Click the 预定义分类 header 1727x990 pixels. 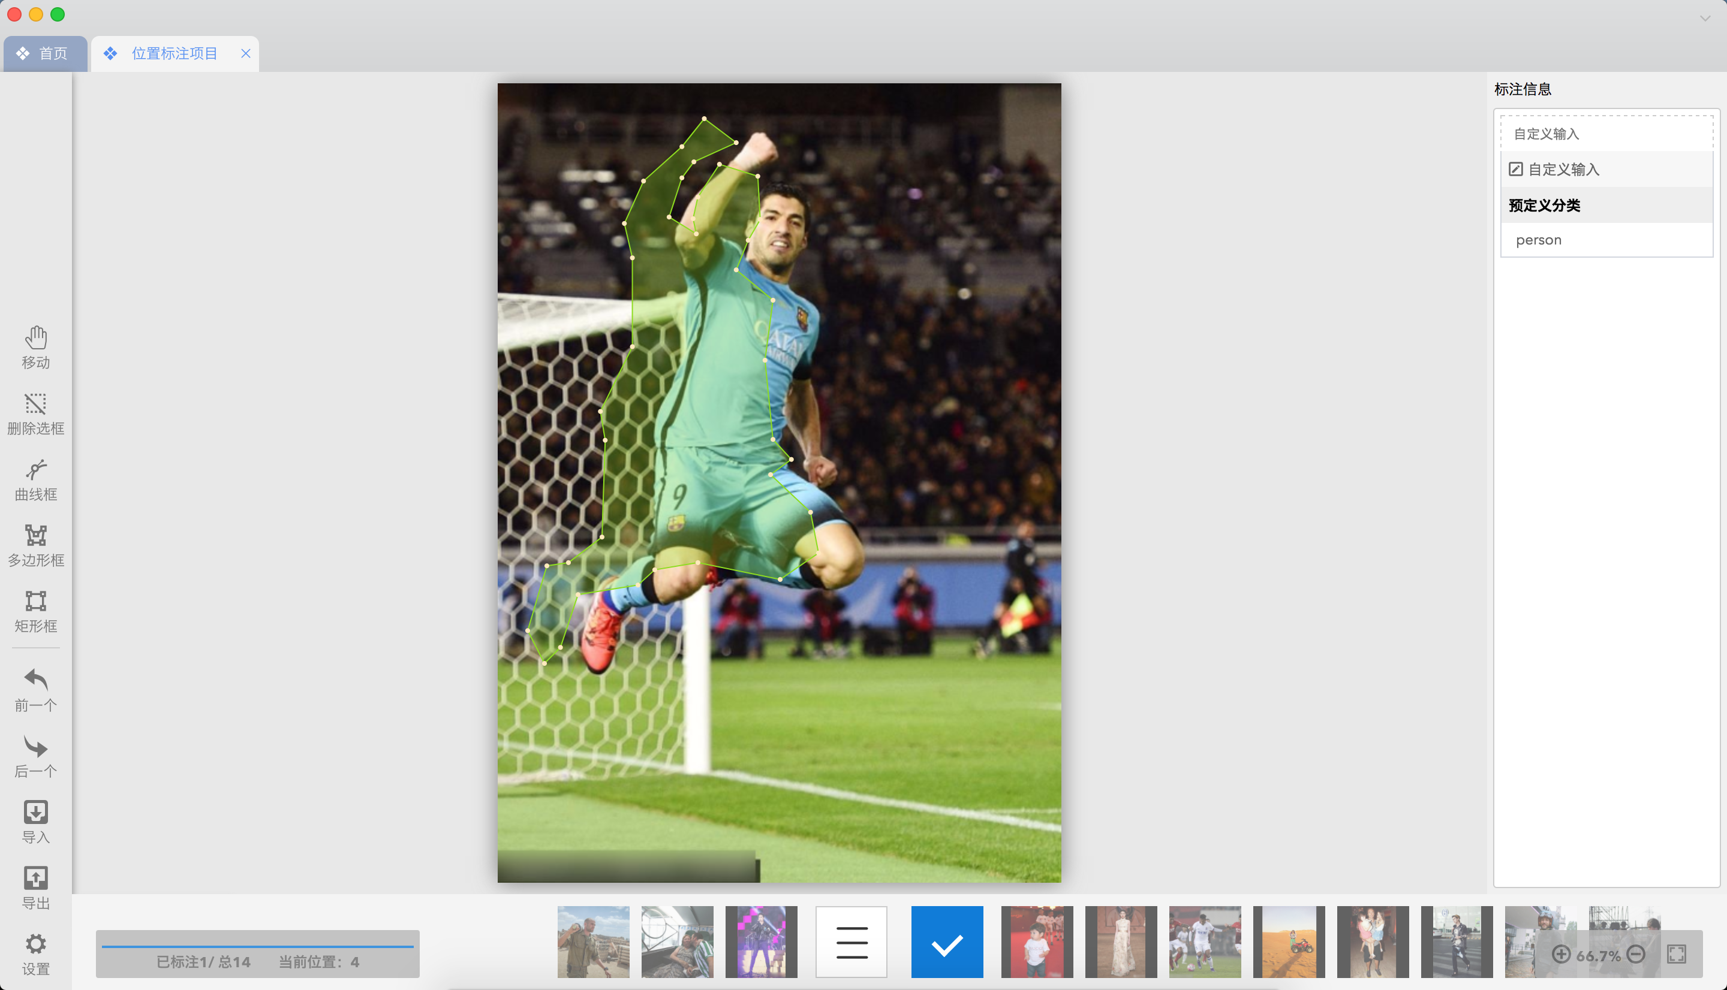1606,205
